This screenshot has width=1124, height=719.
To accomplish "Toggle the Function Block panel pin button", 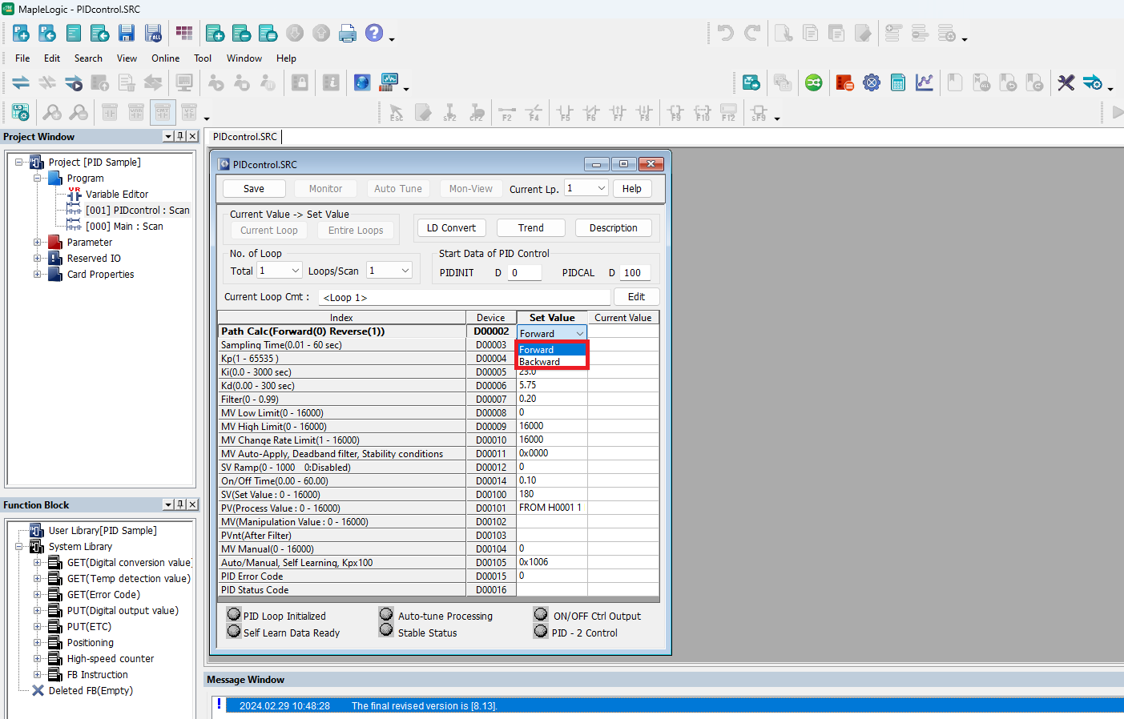I will (180, 504).
